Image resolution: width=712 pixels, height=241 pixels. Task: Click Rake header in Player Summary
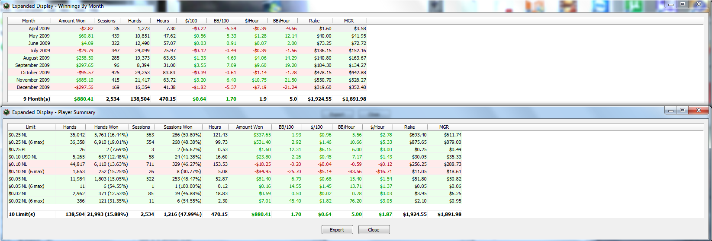[x=409, y=127]
